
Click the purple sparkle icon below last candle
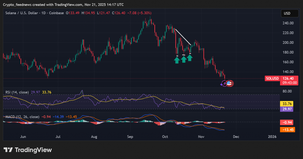coord(222,84)
